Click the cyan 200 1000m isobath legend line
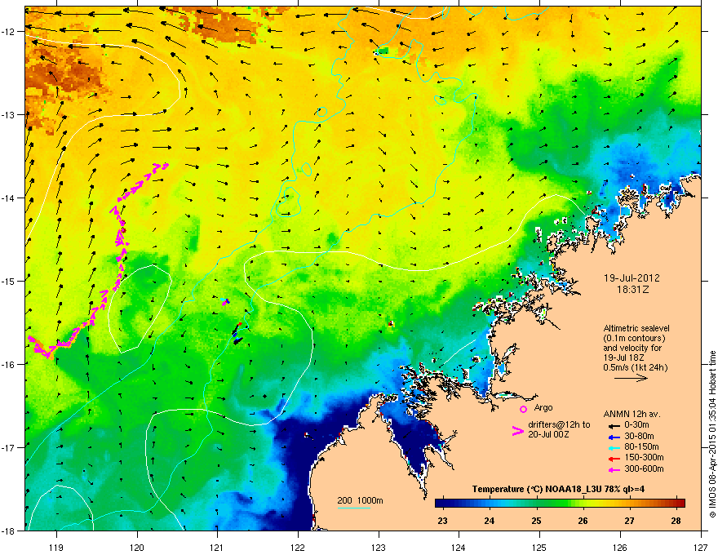 [x=354, y=508]
